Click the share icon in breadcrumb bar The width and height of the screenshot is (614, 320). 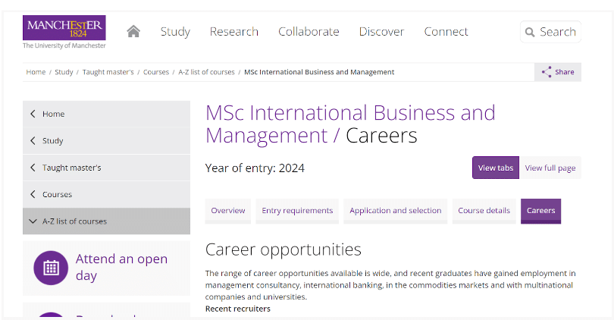(x=547, y=72)
